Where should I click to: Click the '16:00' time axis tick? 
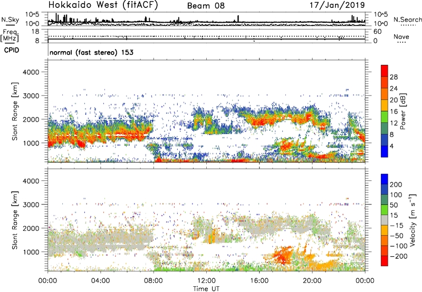(x=259, y=281)
